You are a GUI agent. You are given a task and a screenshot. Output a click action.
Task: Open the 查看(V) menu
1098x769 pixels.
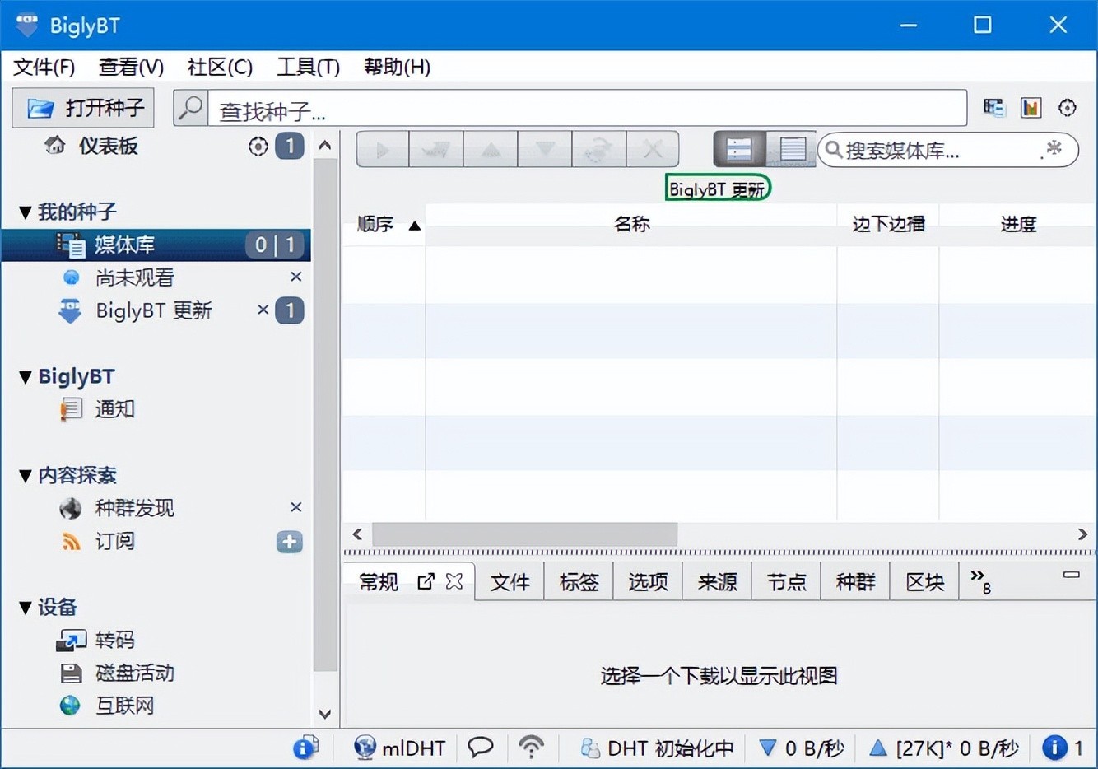[x=132, y=67]
